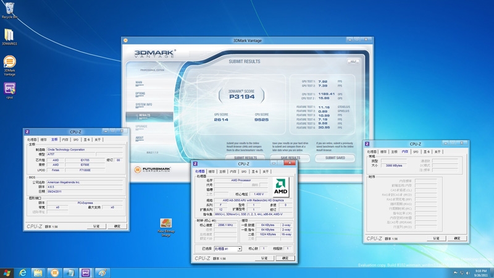Open the Recycle Bin desktop icon
The image size is (494, 278).
pyautogui.click(x=9, y=9)
